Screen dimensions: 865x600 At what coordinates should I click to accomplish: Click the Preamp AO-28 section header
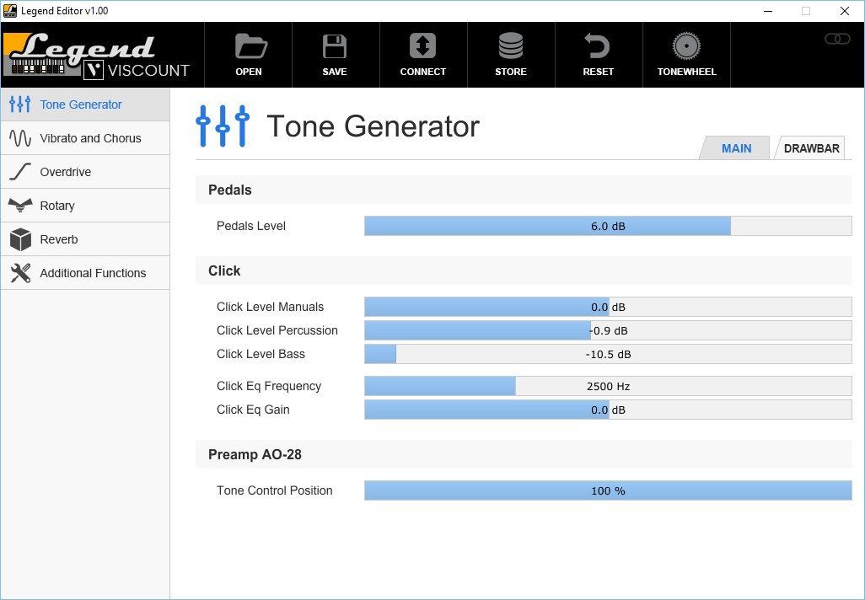[x=524, y=454]
